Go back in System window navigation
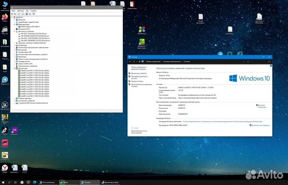 (130, 62)
